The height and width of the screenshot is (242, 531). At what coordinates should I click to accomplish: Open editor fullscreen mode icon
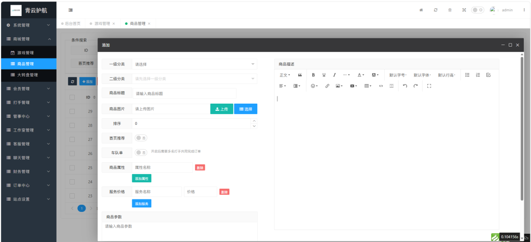pos(429,86)
